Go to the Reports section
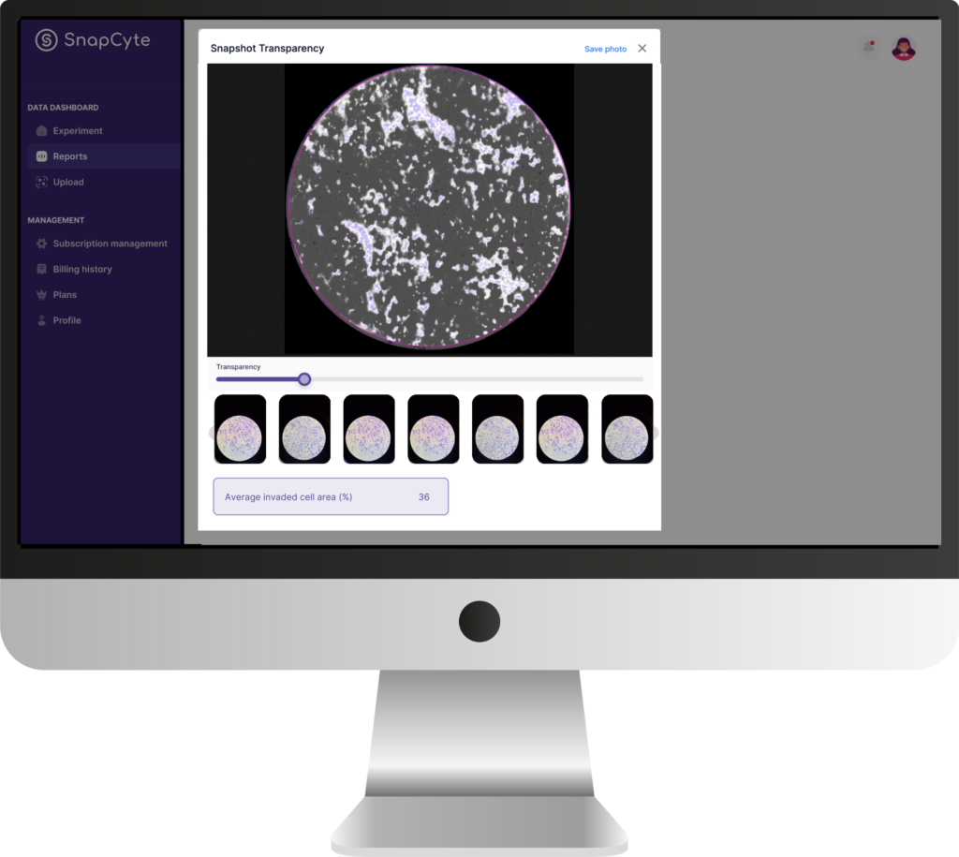This screenshot has height=857, width=959. point(104,156)
